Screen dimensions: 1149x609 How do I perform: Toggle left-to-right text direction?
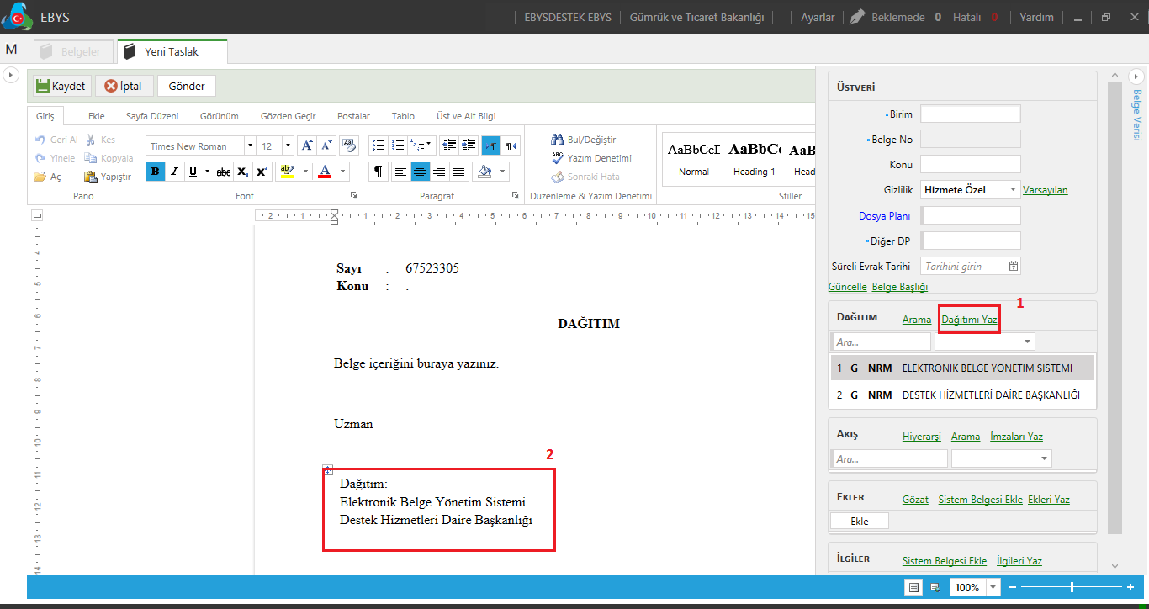[490, 146]
